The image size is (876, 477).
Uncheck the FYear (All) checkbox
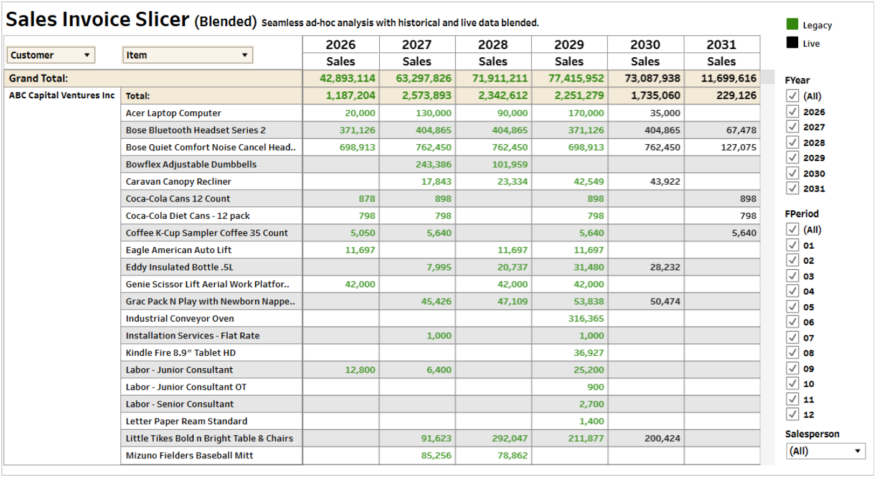coord(793,96)
